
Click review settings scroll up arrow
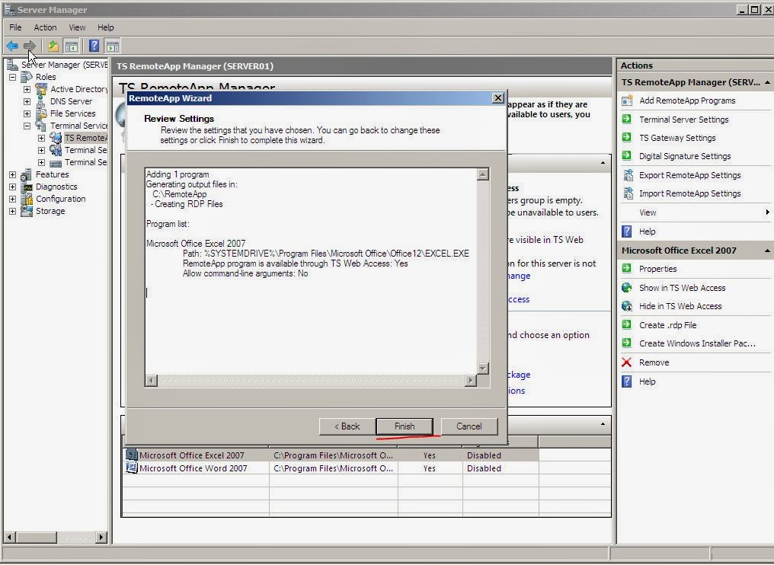tap(483, 174)
